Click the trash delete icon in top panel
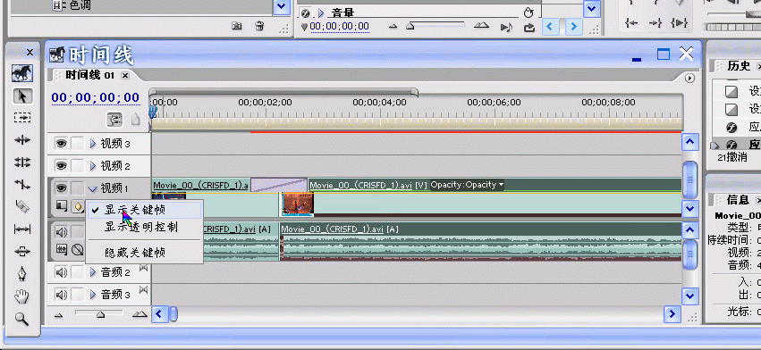The height and width of the screenshot is (350, 761). tap(260, 26)
